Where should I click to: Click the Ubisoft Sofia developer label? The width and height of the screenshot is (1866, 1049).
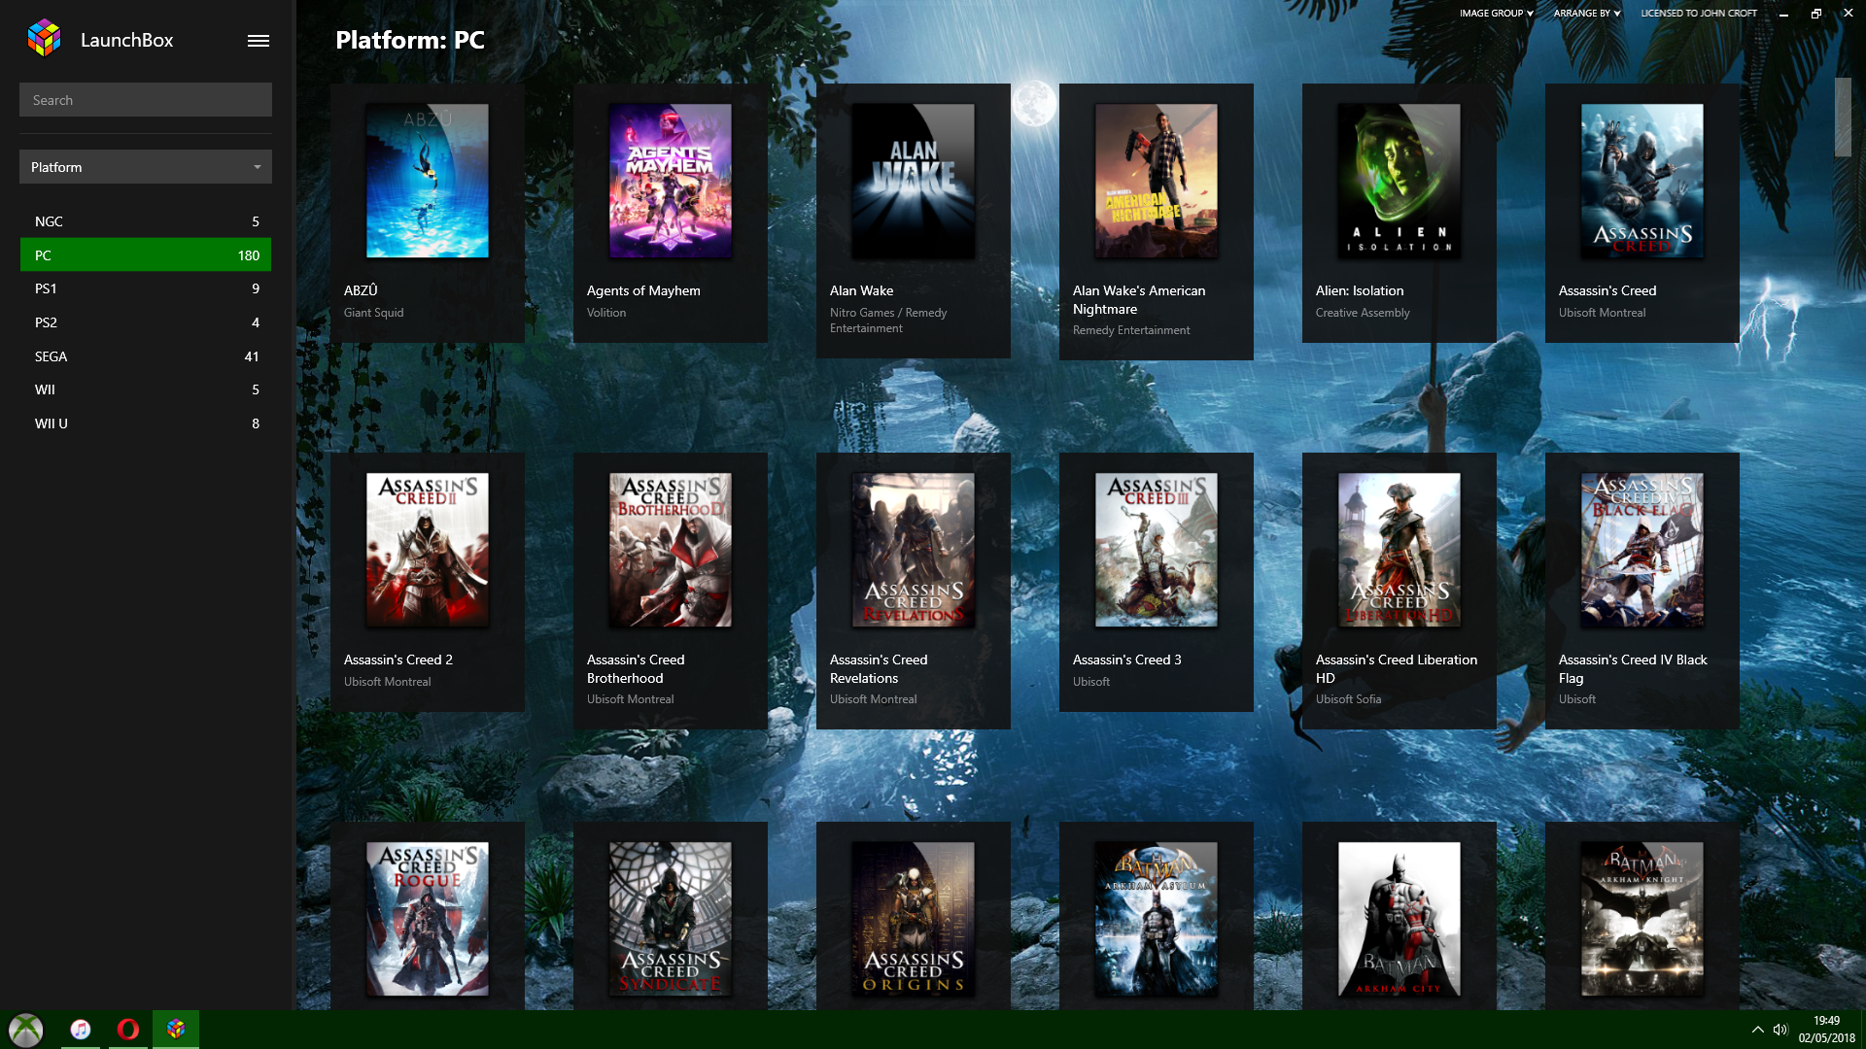click(x=1348, y=699)
